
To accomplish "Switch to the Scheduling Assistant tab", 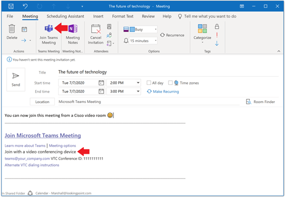I will tap(66, 16).
